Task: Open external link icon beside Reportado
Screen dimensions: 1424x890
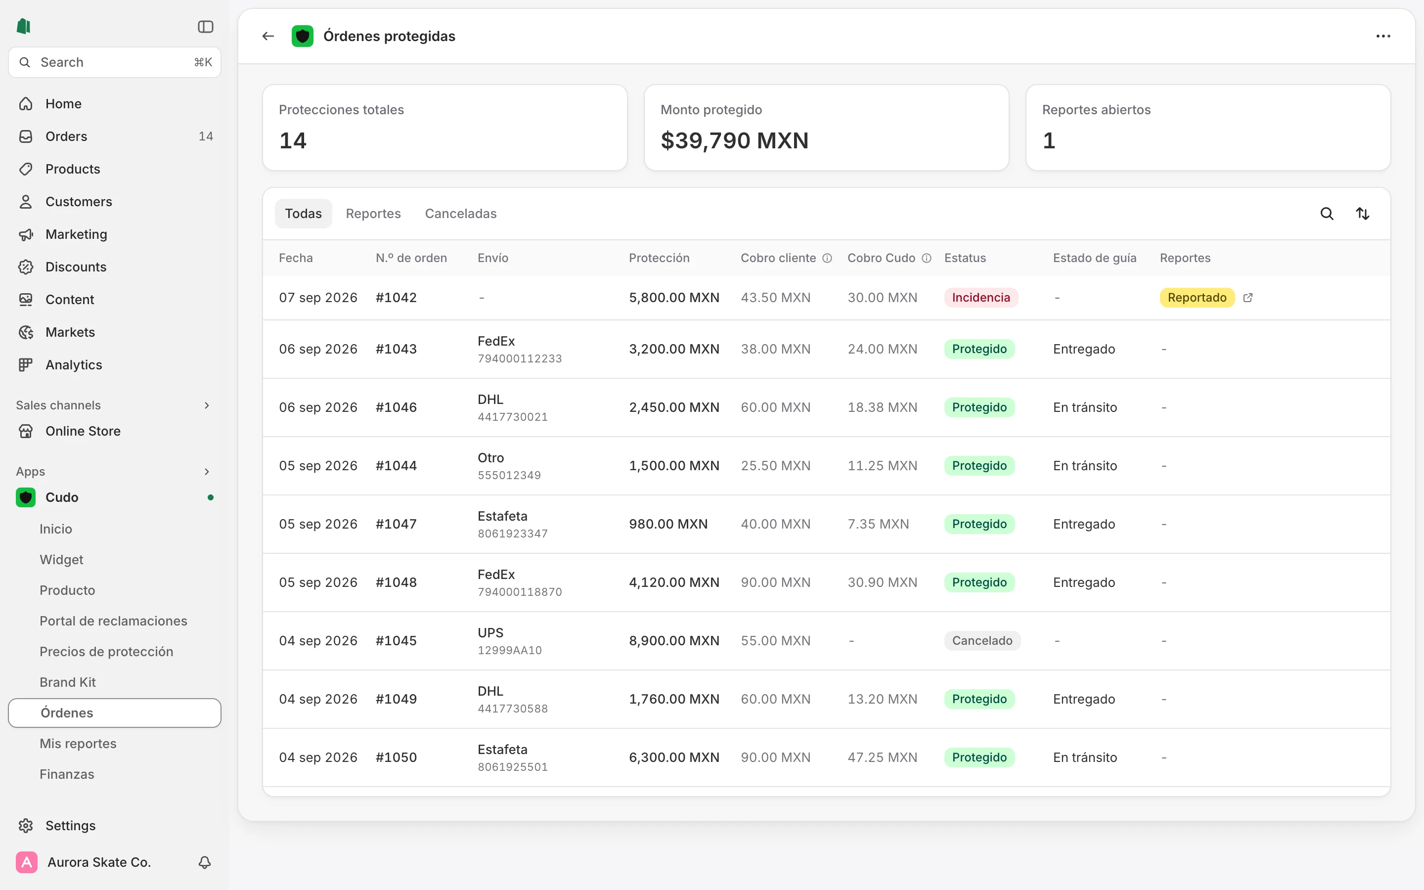Action: point(1247,298)
